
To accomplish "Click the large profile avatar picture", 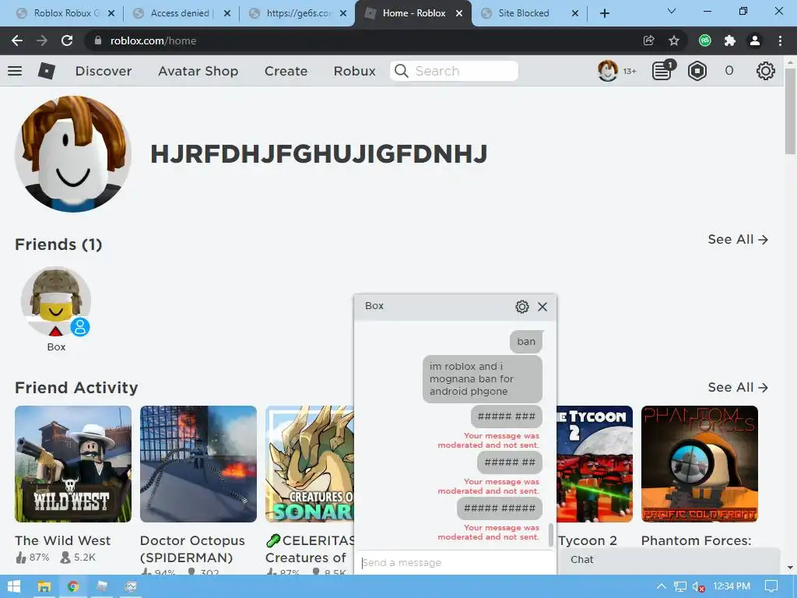I will (73, 153).
